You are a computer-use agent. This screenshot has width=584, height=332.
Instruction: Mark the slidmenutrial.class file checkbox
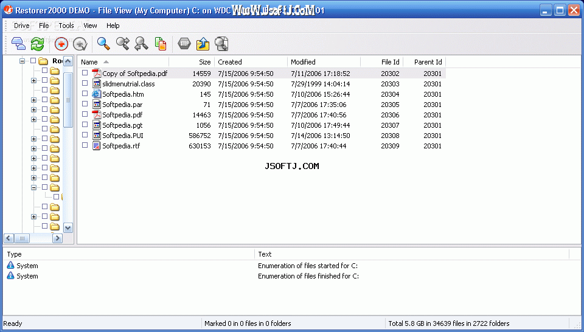[x=85, y=83]
